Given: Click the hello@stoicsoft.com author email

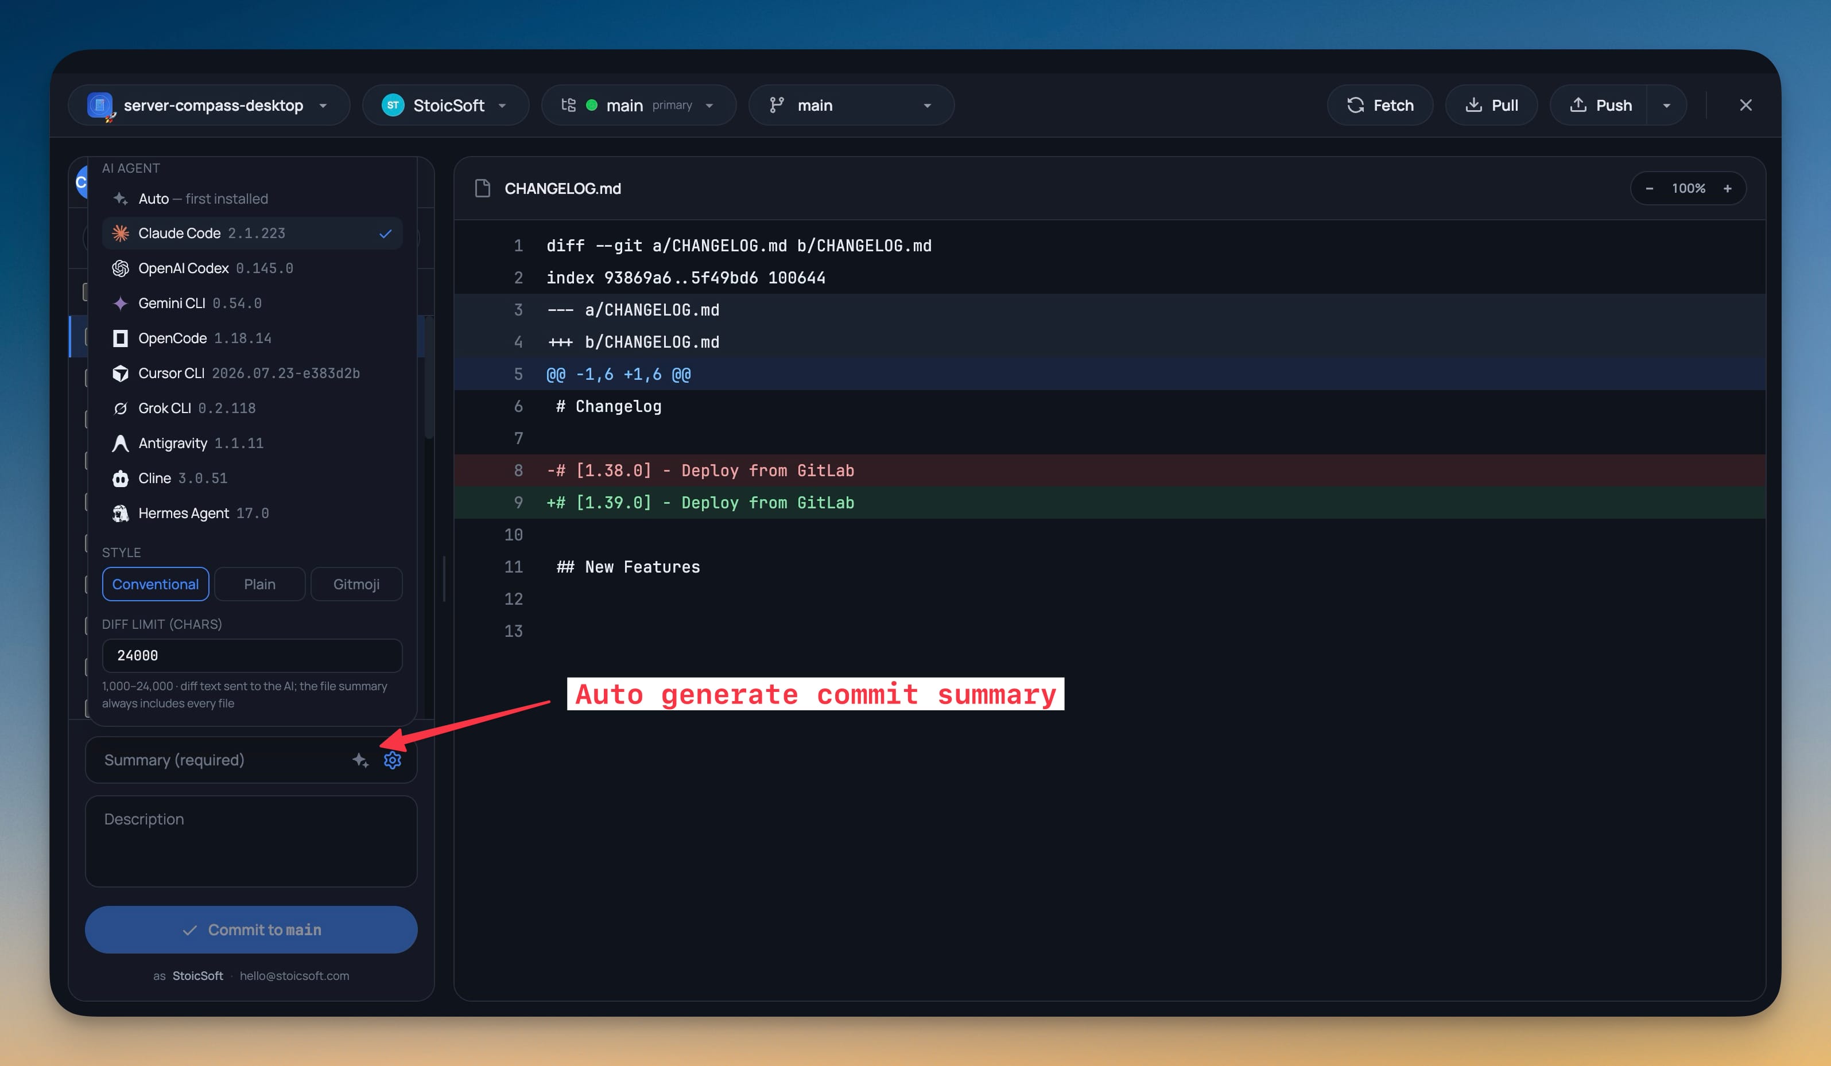Looking at the screenshot, I should pyautogui.click(x=294, y=976).
